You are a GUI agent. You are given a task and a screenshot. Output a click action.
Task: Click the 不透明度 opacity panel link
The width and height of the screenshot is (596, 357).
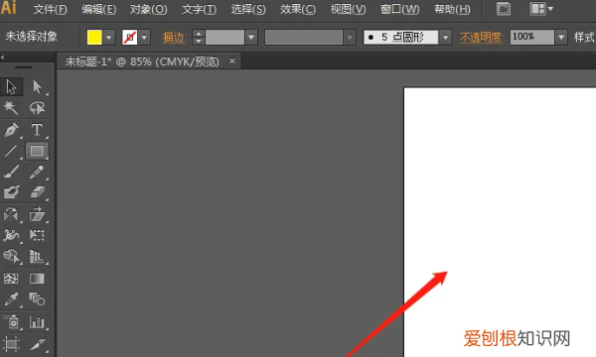click(x=481, y=37)
